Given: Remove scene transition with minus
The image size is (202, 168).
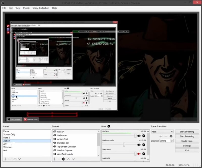Looking at the screenshot, I should coord(166,136).
